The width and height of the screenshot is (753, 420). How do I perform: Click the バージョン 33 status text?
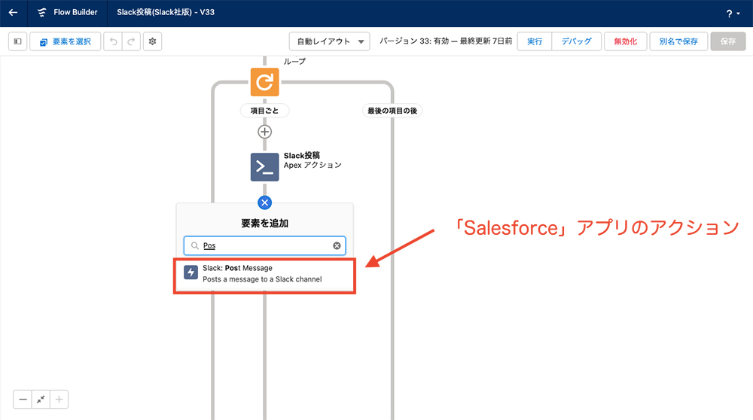click(446, 41)
